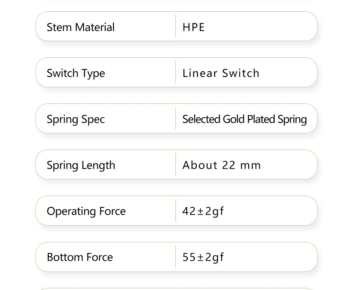Viewport: 353px width, 290px height.
Task: Select Selected Gold Plated Spring text
Action: (x=244, y=119)
